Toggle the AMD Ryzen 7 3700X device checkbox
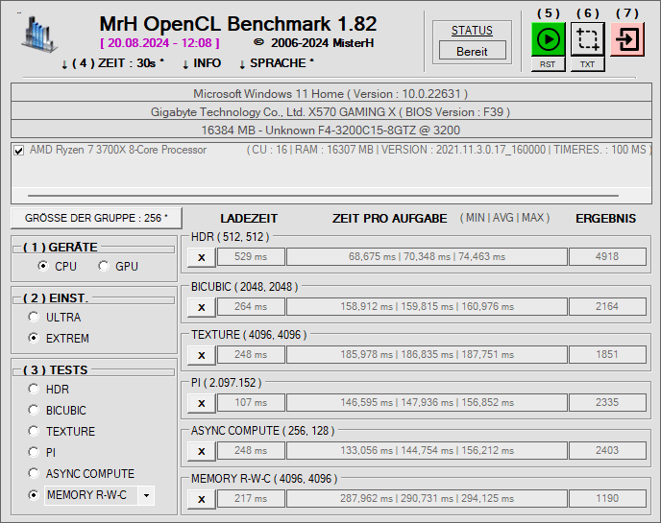The height and width of the screenshot is (523, 661). (18, 151)
